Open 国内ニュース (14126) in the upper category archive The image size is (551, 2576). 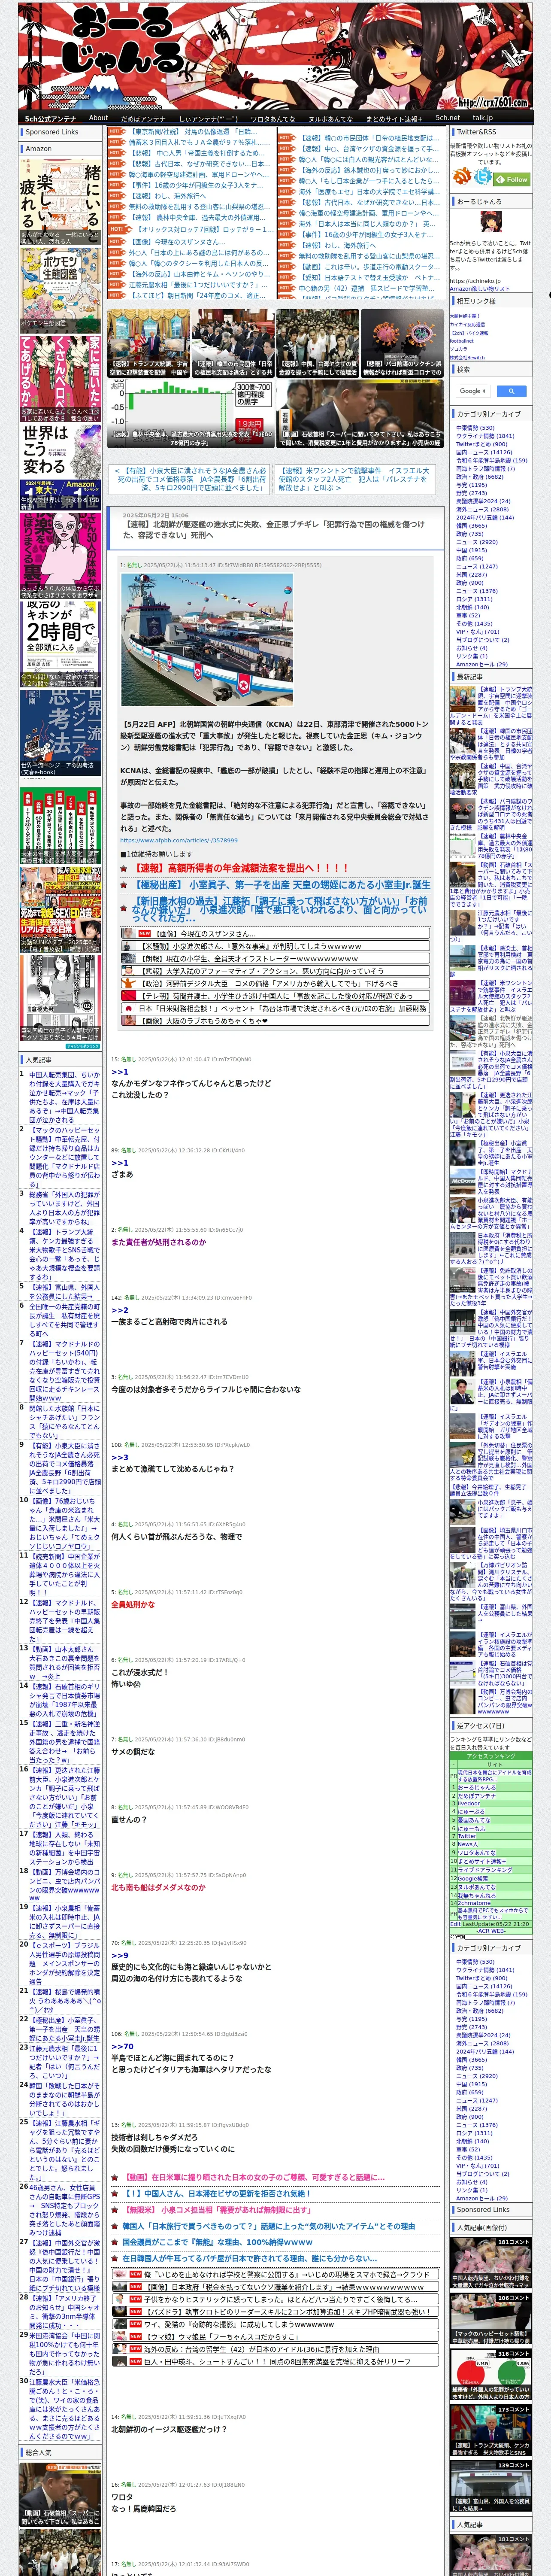(x=484, y=452)
